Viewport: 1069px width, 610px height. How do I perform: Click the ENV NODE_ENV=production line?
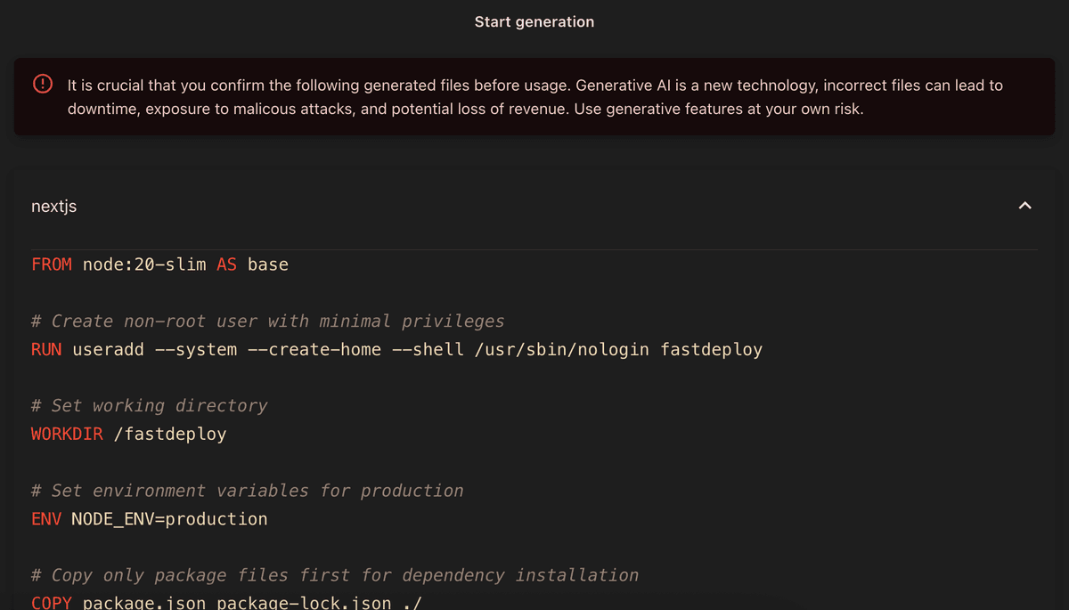(149, 518)
